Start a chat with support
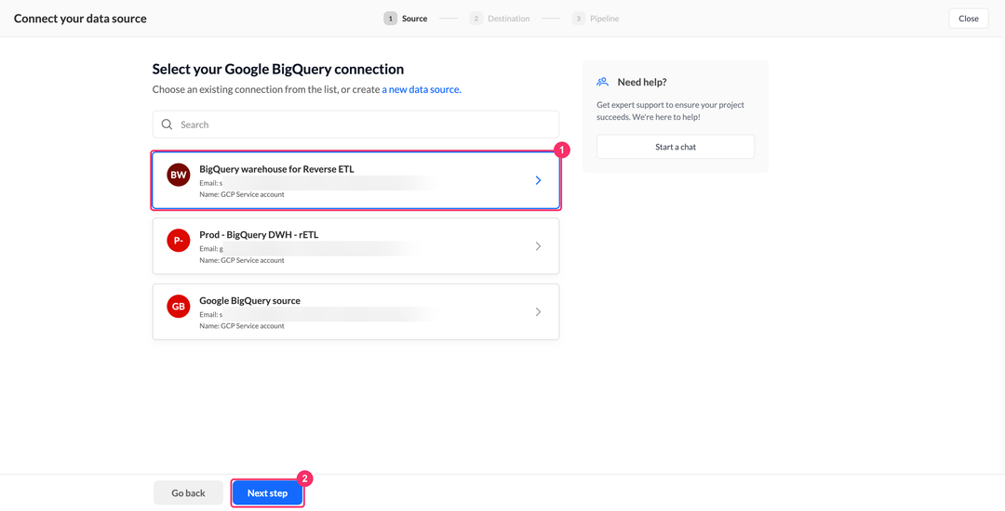The image size is (1005, 511). click(676, 147)
